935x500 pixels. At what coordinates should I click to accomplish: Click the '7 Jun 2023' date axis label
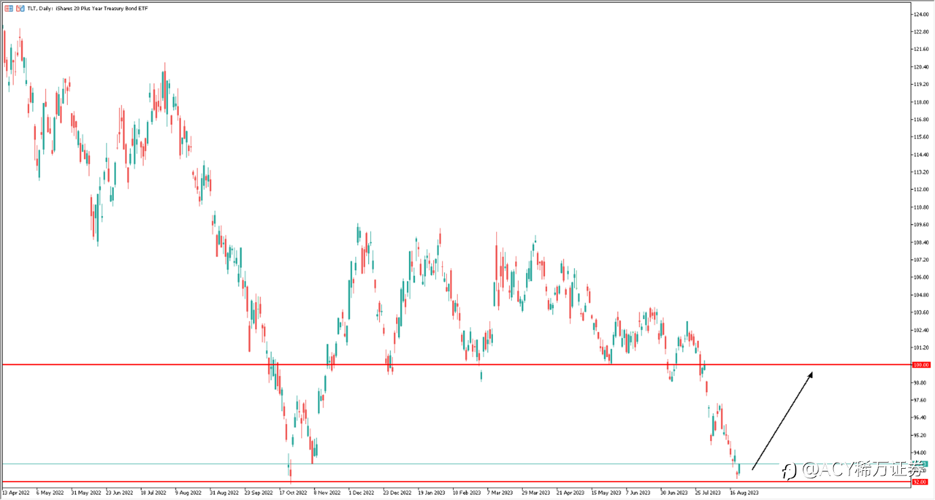[x=639, y=493]
